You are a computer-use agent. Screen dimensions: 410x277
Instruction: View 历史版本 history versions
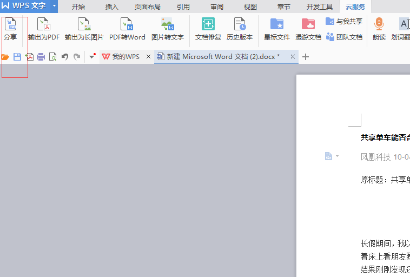240,29
